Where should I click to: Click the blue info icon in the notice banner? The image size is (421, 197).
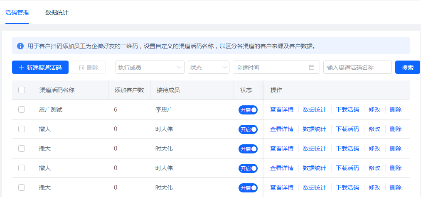(x=20, y=46)
